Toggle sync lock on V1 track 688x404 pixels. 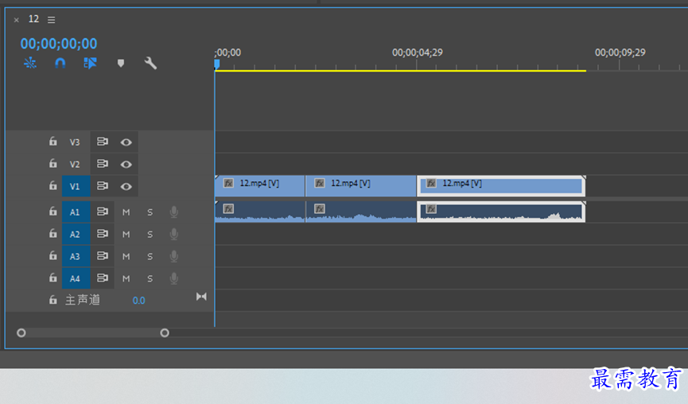103,185
